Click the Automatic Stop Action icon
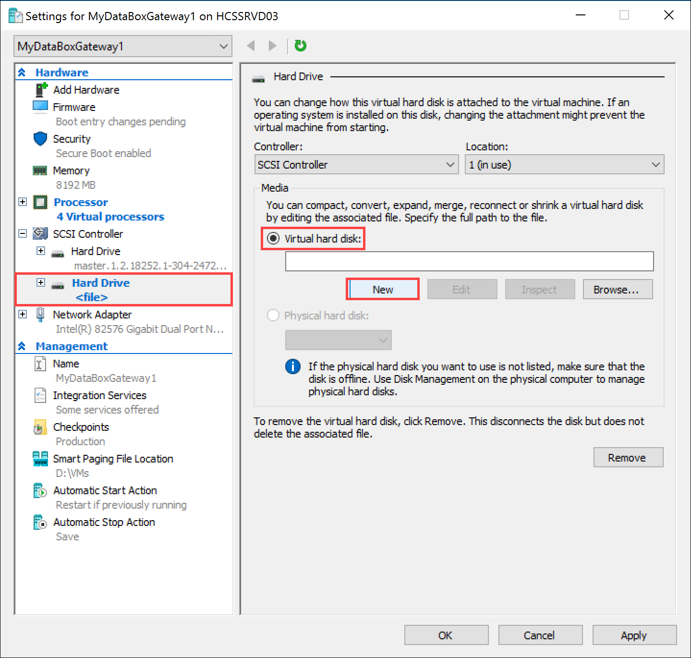Viewport: 691px width, 658px height. [x=40, y=522]
